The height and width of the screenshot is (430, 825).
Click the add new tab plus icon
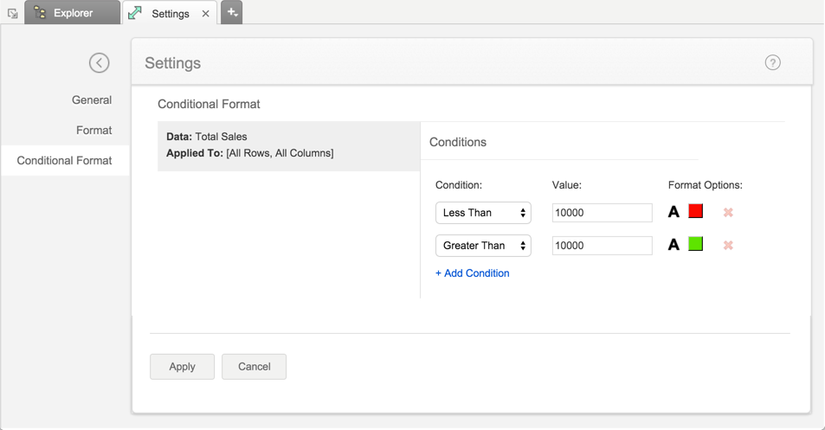[x=232, y=13]
